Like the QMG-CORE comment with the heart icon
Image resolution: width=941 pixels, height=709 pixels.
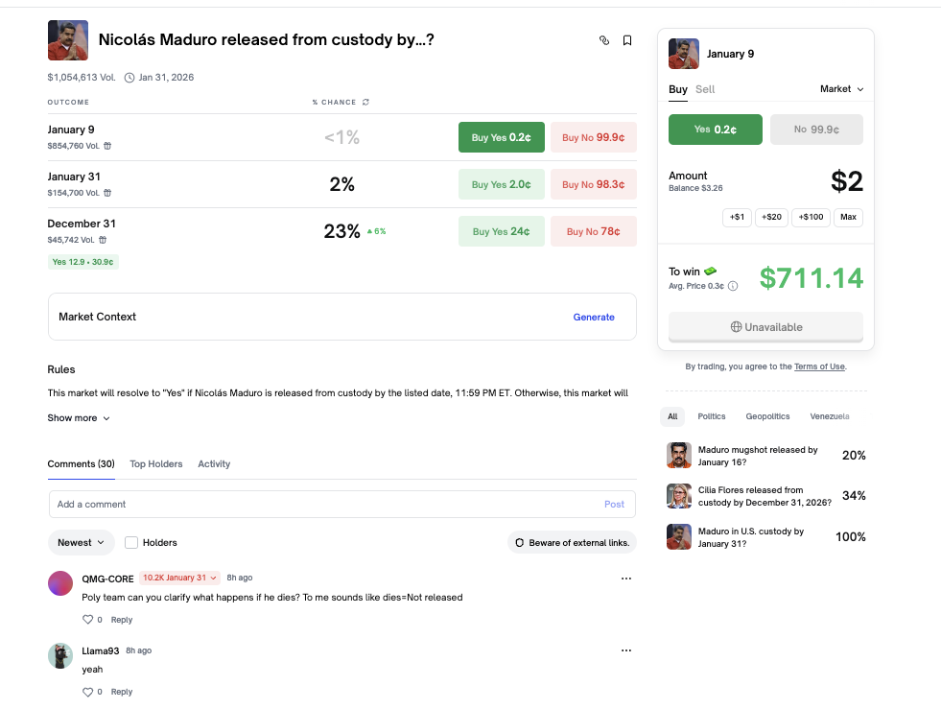(x=87, y=620)
